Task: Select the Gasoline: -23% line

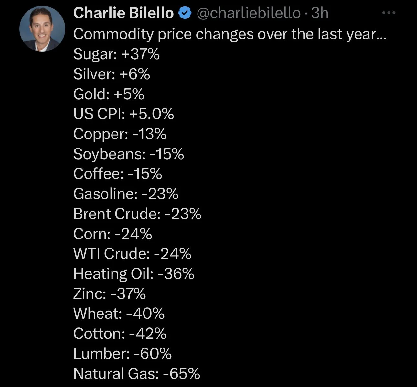Action: pyautogui.click(x=126, y=194)
